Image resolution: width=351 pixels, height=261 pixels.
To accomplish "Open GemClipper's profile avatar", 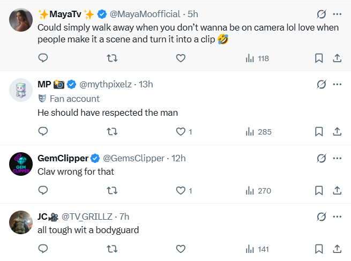I will point(21,164).
